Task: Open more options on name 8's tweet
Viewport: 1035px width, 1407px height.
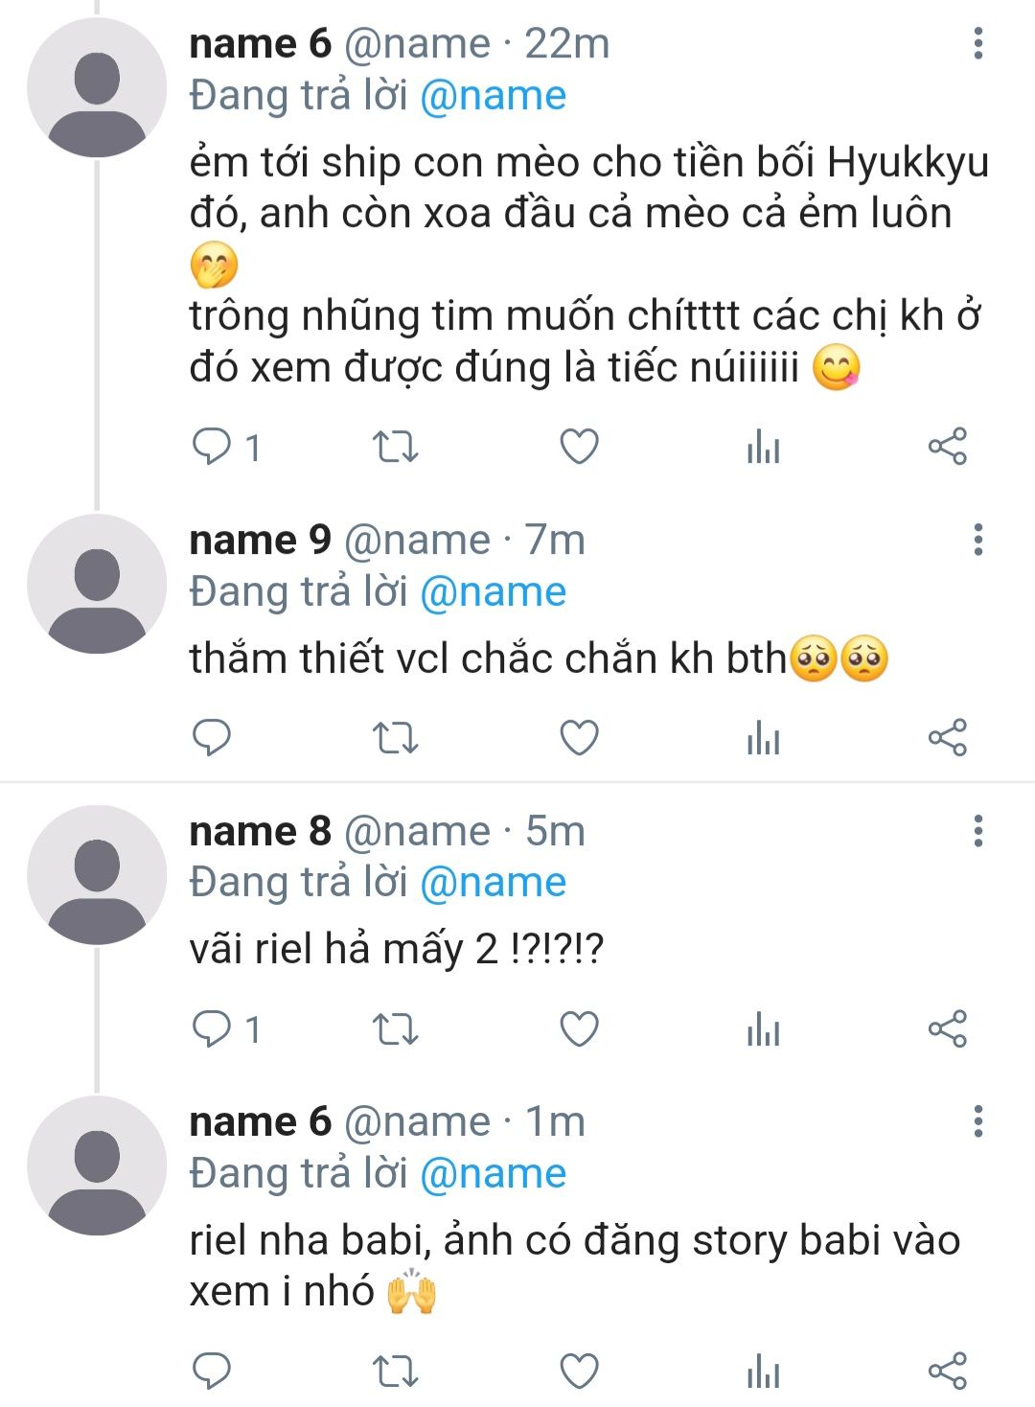Action: pos(977,831)
